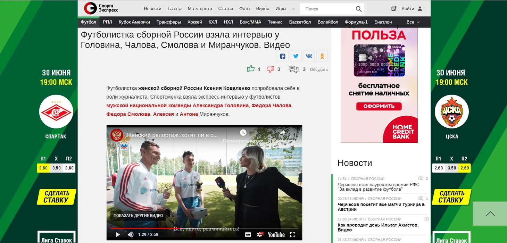Share the article on Twitter
Viewport: 507px width, 243px height.
(296, 56)
